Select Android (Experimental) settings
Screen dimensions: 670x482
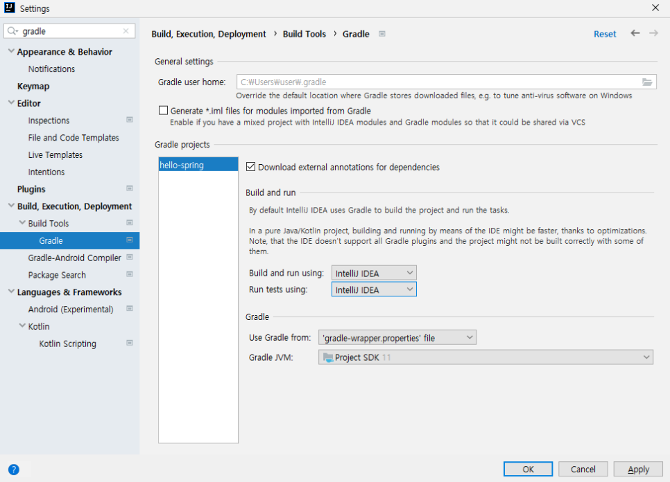click(71, 310)
